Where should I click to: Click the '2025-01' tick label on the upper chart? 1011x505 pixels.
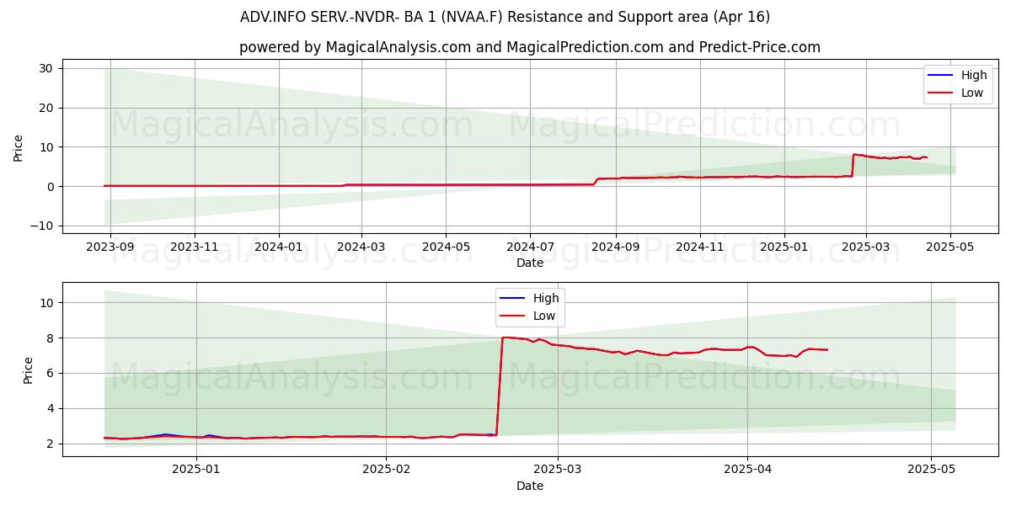tap(784, 247)
